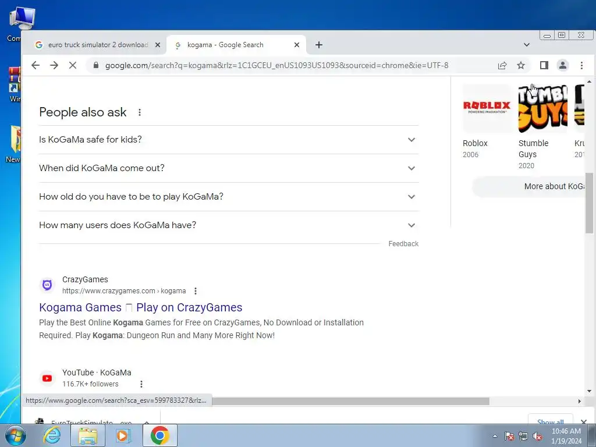Open the Roblox thumbnail

click(487, 108)
